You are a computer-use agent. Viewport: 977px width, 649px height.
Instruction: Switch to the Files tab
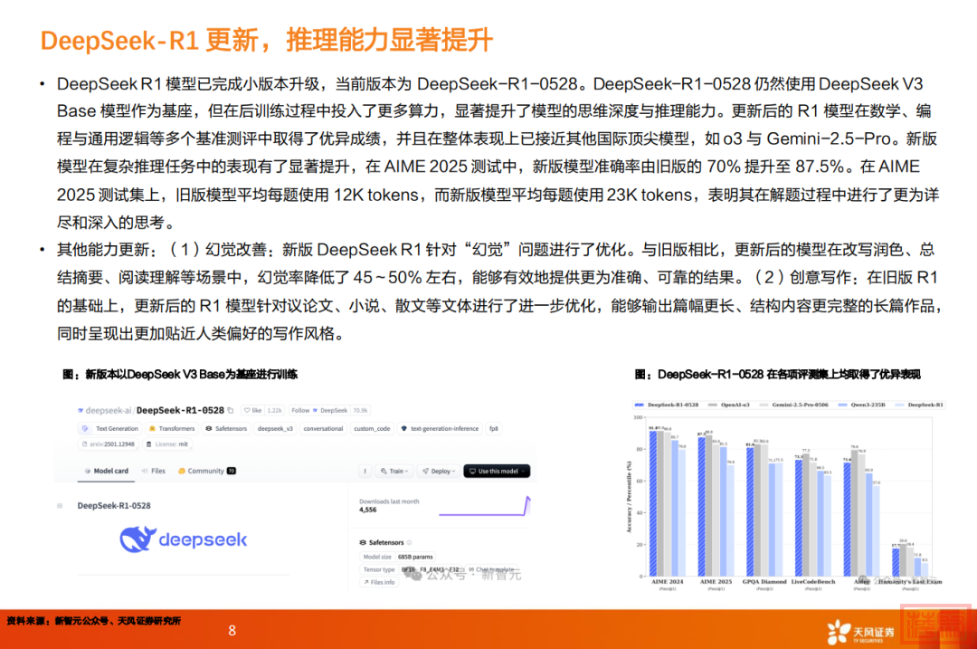click(153, 471)
